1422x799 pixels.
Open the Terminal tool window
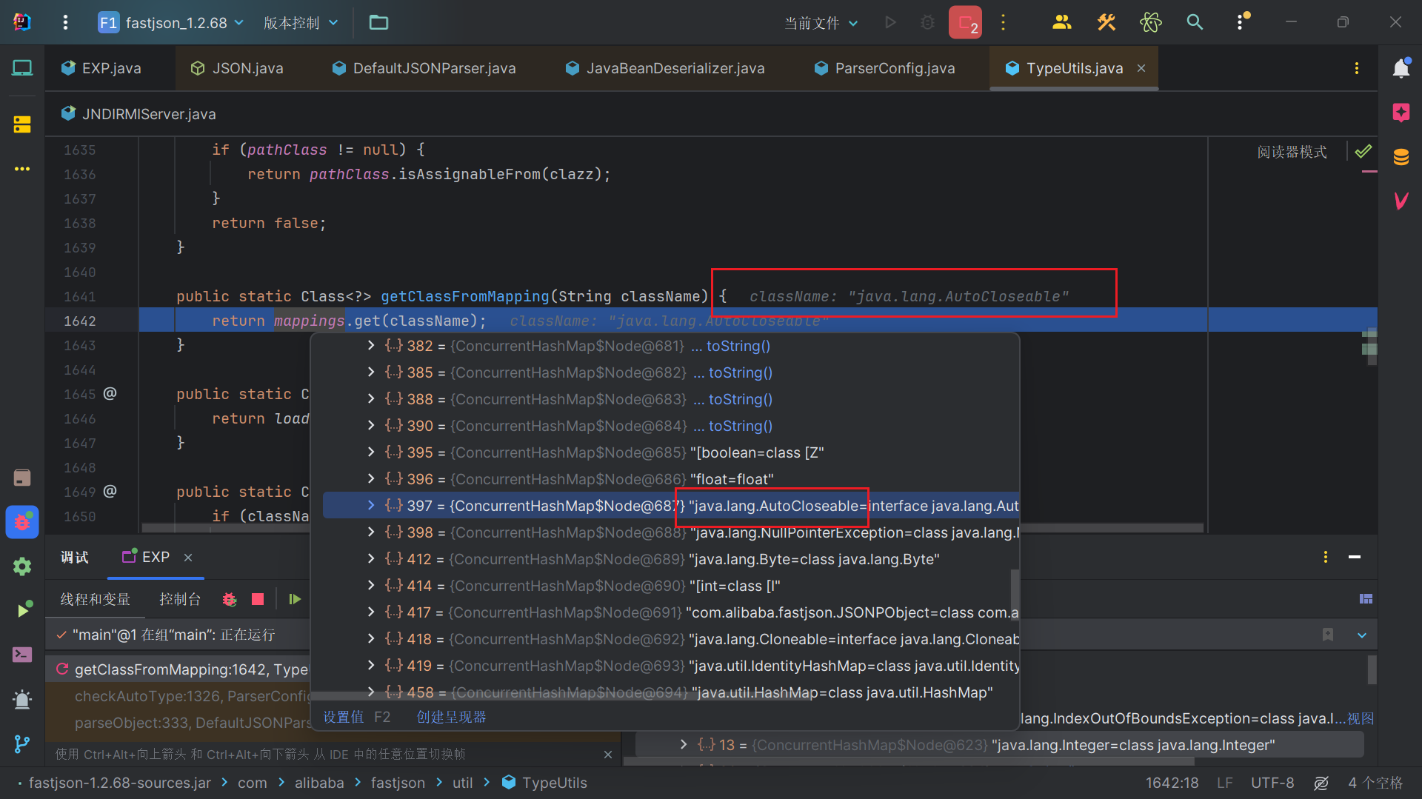coord(22,655)
